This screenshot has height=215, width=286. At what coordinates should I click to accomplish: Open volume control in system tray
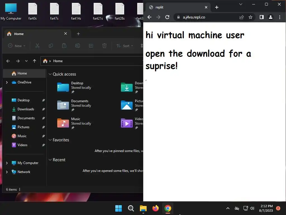tap(252, 208)
